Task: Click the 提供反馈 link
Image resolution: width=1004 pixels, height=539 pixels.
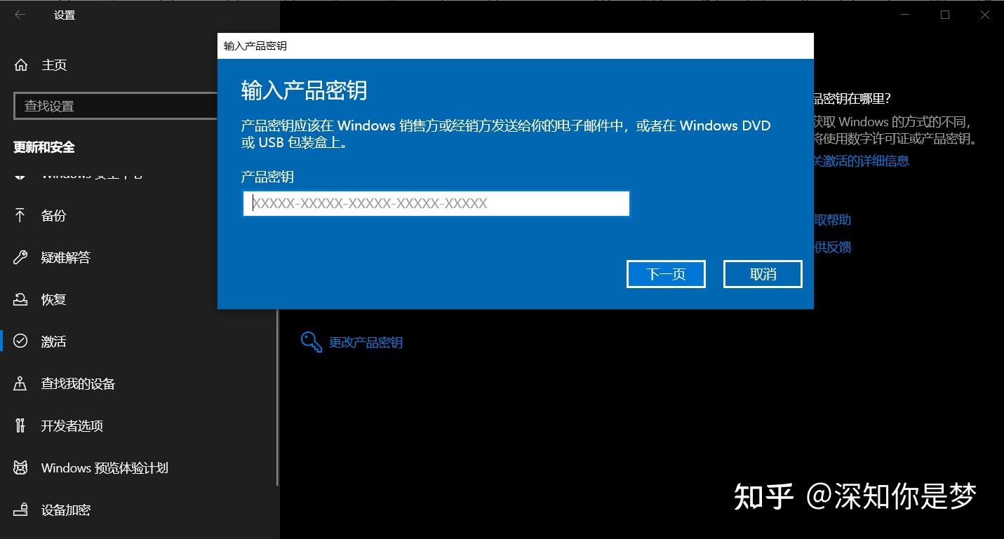Action: coord(833,247)
